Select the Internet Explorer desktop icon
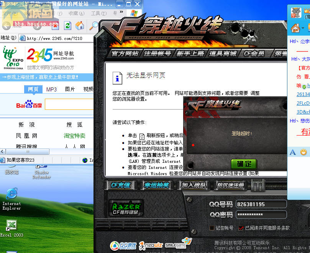 (11, 199)
